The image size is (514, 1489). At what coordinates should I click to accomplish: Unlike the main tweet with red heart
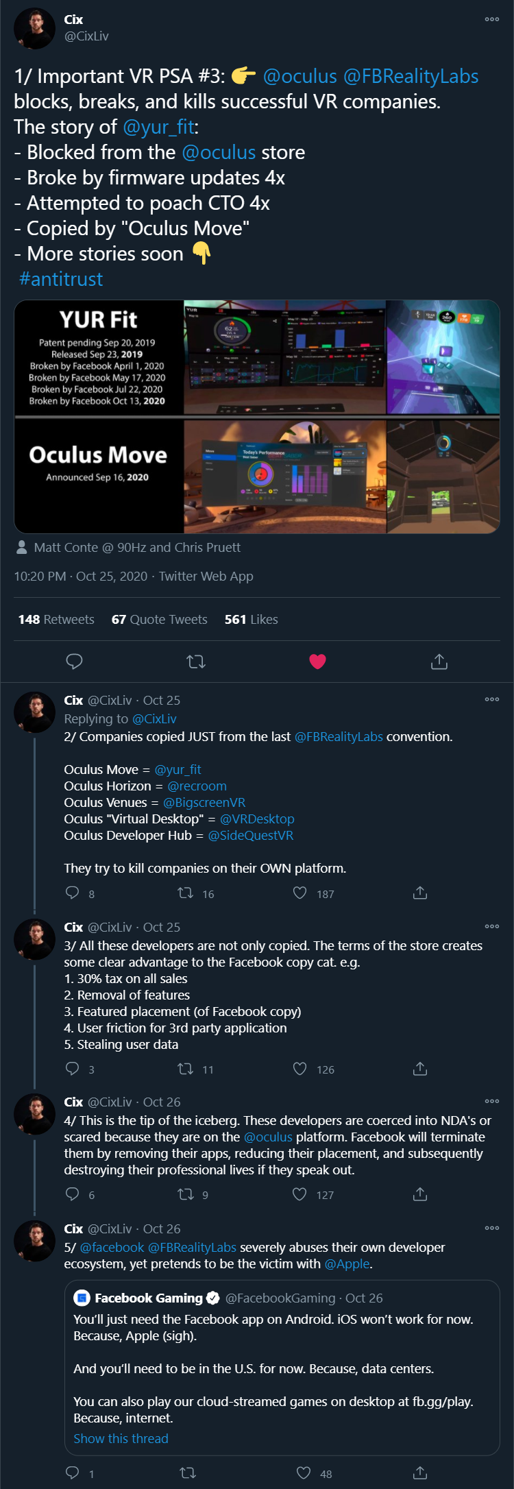[317, 662]
